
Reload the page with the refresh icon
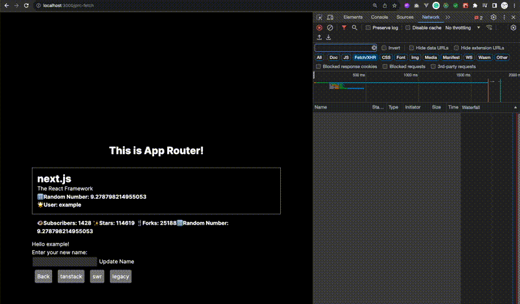(x=26, y=6)
